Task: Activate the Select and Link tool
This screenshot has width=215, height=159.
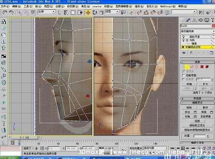Action: tap(20, 12)
